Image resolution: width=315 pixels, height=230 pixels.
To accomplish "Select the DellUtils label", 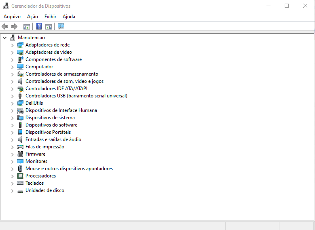I will [x=34, y=103].
